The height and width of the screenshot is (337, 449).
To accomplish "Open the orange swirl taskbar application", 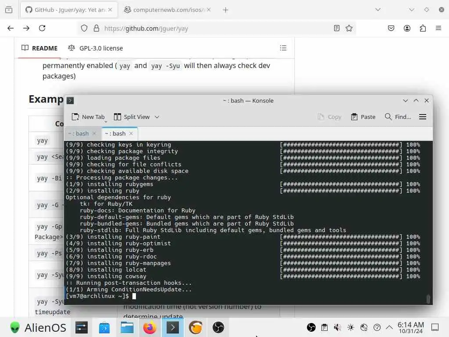I will coord(196,327).
